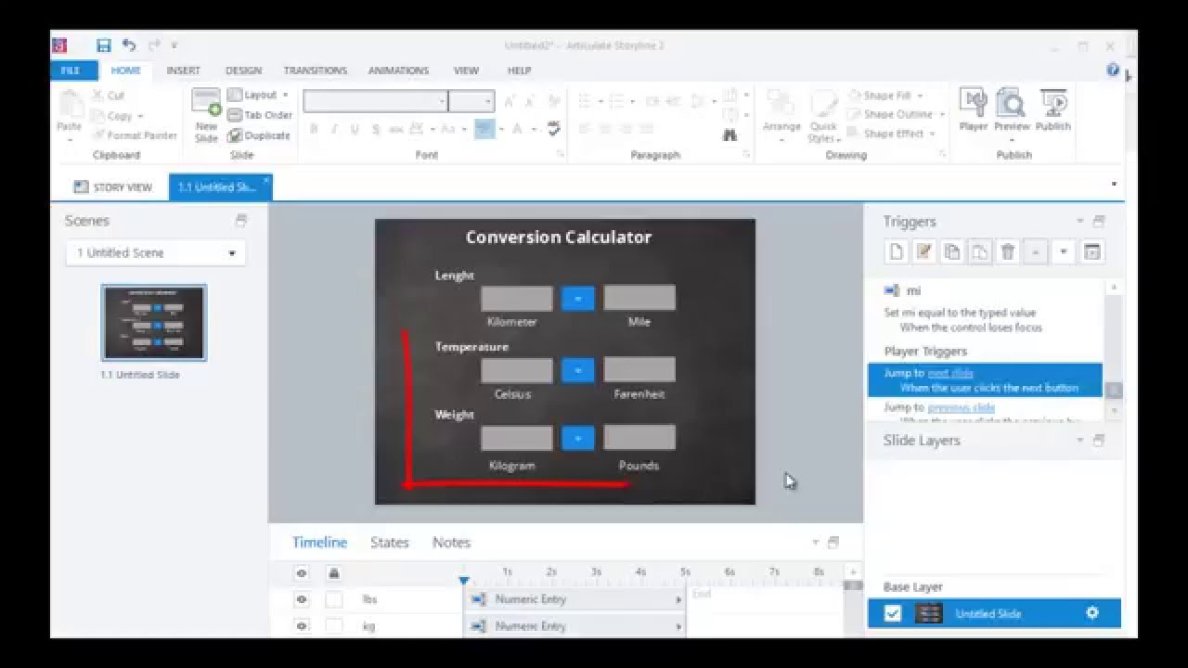
Task: Click the Length convert button on slide
Action: coord(577,298)
